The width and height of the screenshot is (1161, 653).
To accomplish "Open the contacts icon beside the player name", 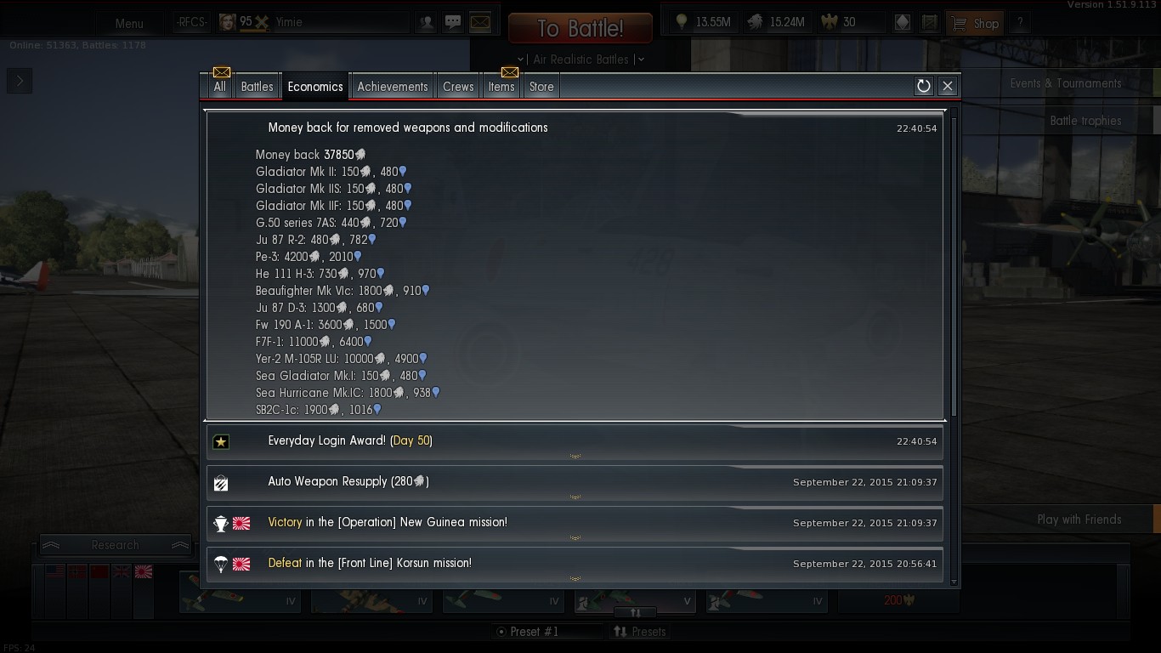I will [x=427, y=23].
